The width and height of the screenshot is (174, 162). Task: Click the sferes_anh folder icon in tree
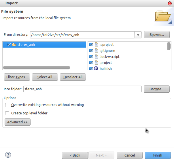[x=14, y=45]
